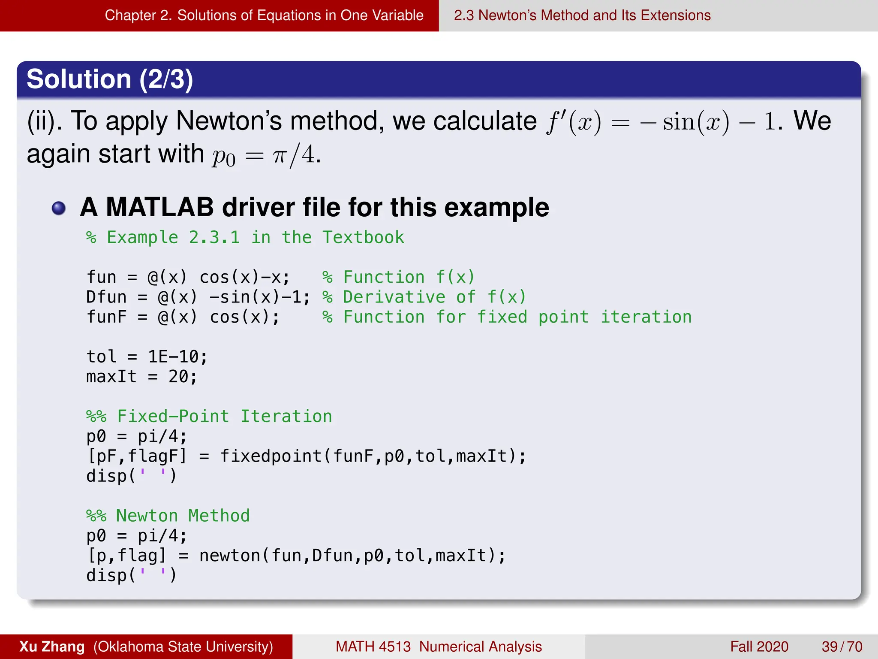The width and height of the screenshot is (878, 659).
Task: Click the comment '% Function for fixed point iteration'
Action: tap(507, 317)
